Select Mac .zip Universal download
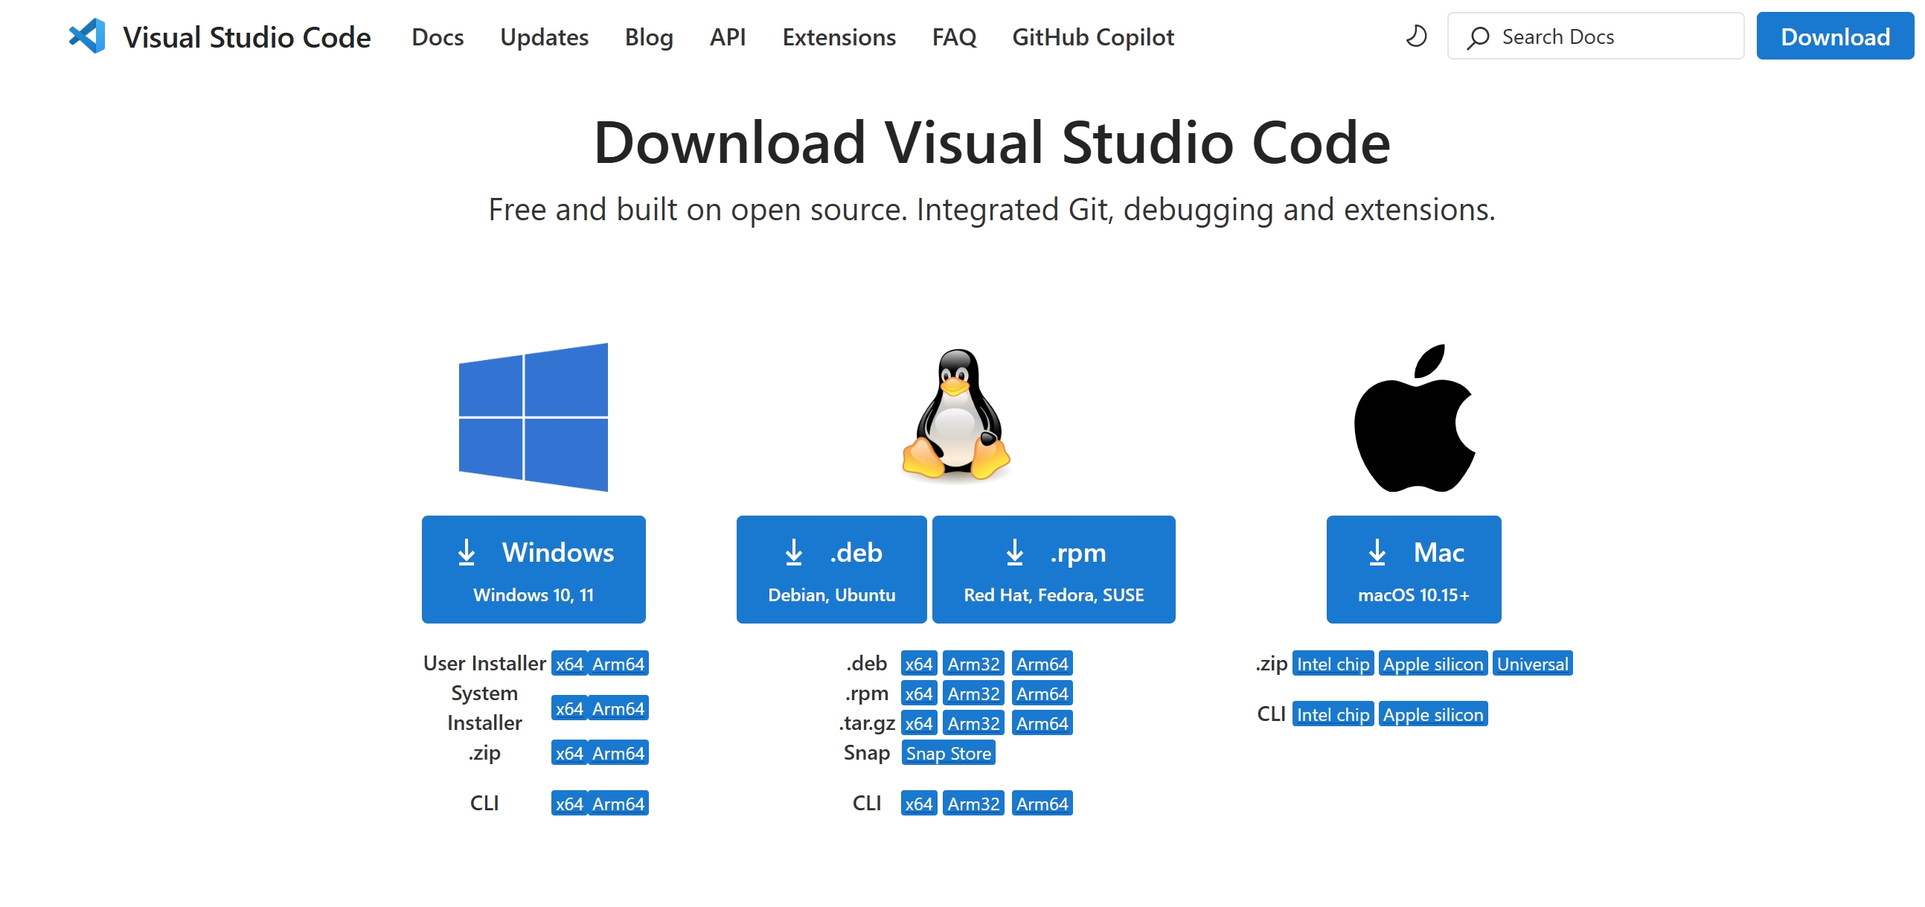The image size is (1925, 907). tap(1532, 664)
